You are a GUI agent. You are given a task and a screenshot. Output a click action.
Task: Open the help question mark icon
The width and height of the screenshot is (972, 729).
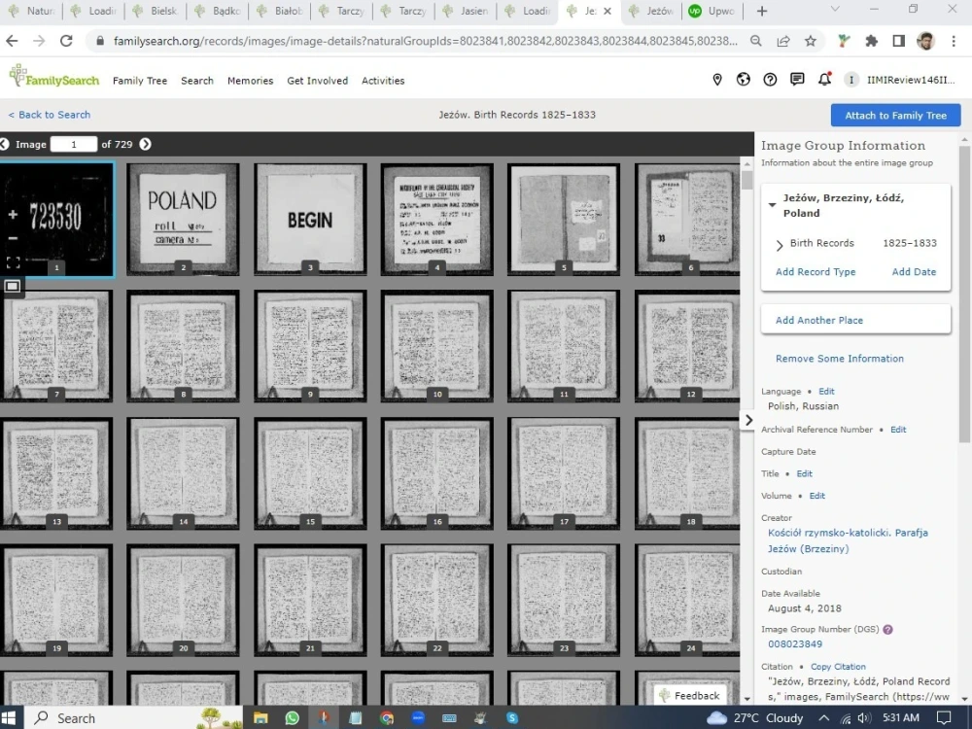[770, 80]
